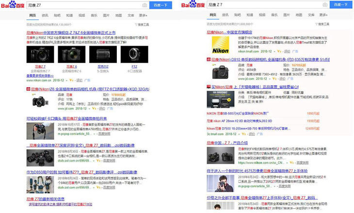Switch to 视频 tab in the left page
This screenshot has height=213, width=354.
click(x=82, y=16)
